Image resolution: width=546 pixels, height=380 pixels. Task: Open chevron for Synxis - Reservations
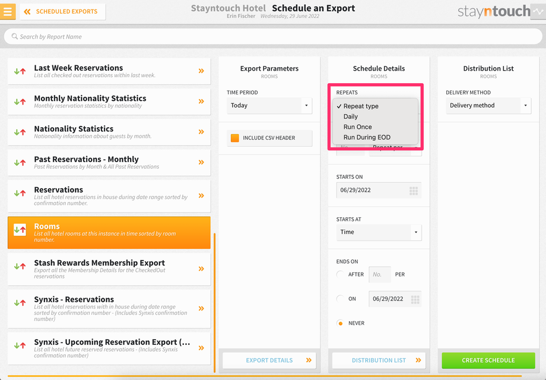coord(201,309)
